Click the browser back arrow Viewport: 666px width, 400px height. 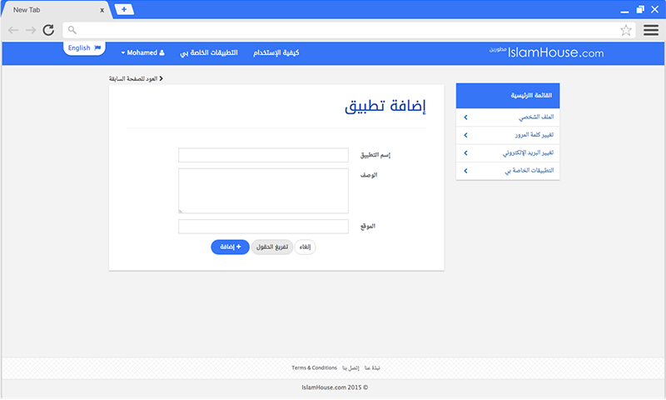(13, 30)
